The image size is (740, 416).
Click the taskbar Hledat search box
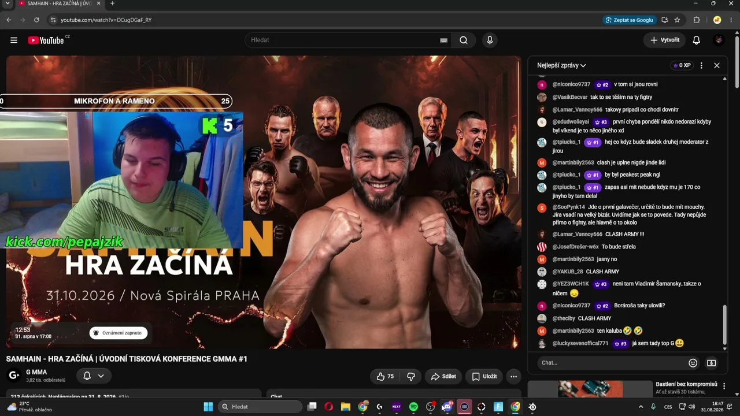point(260,407)
